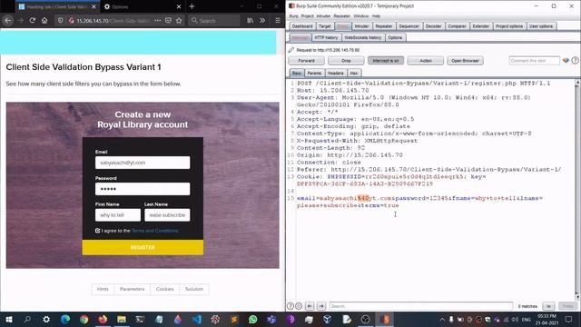Click the Burp search text field at bottom

click(x=421, y=306)
